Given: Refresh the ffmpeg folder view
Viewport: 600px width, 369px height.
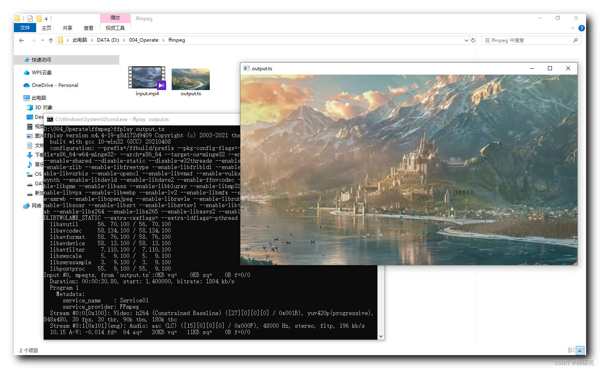Looking at the screenshot, I should tap(473, 40).
